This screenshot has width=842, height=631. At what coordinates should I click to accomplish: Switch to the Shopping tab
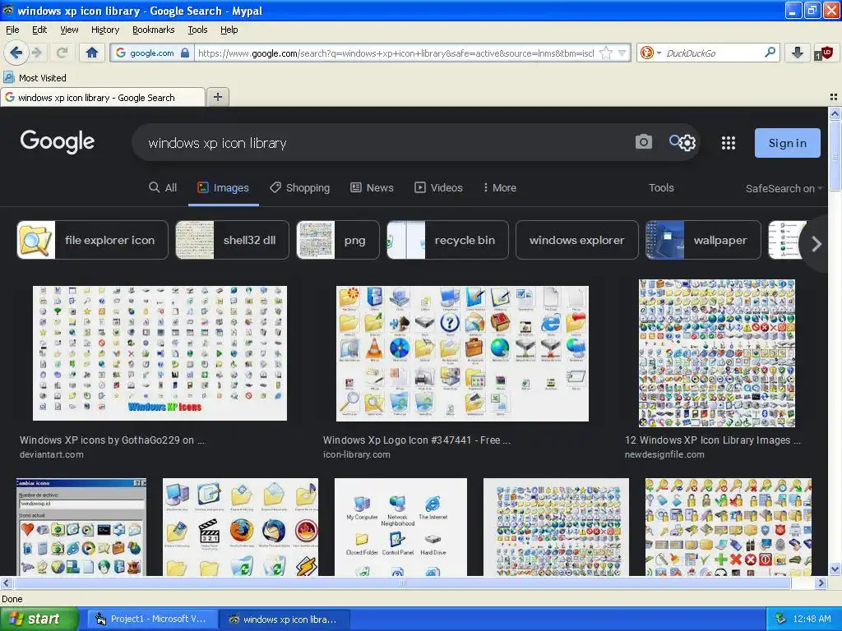(x=299, y=188)
